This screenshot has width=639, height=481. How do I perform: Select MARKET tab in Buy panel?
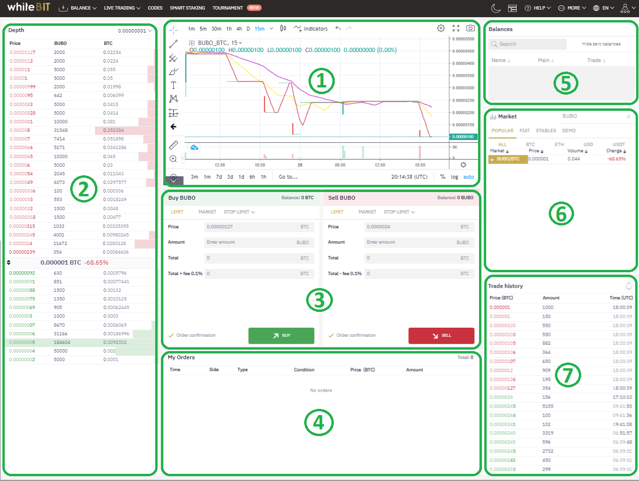tap(207, 212)
